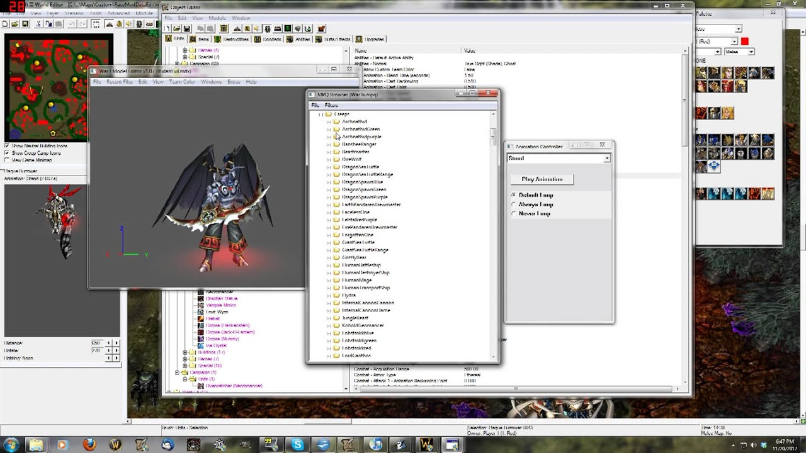806x453 pixels.
Task: Click the World Editor save map icon
Action: (25, 24)
